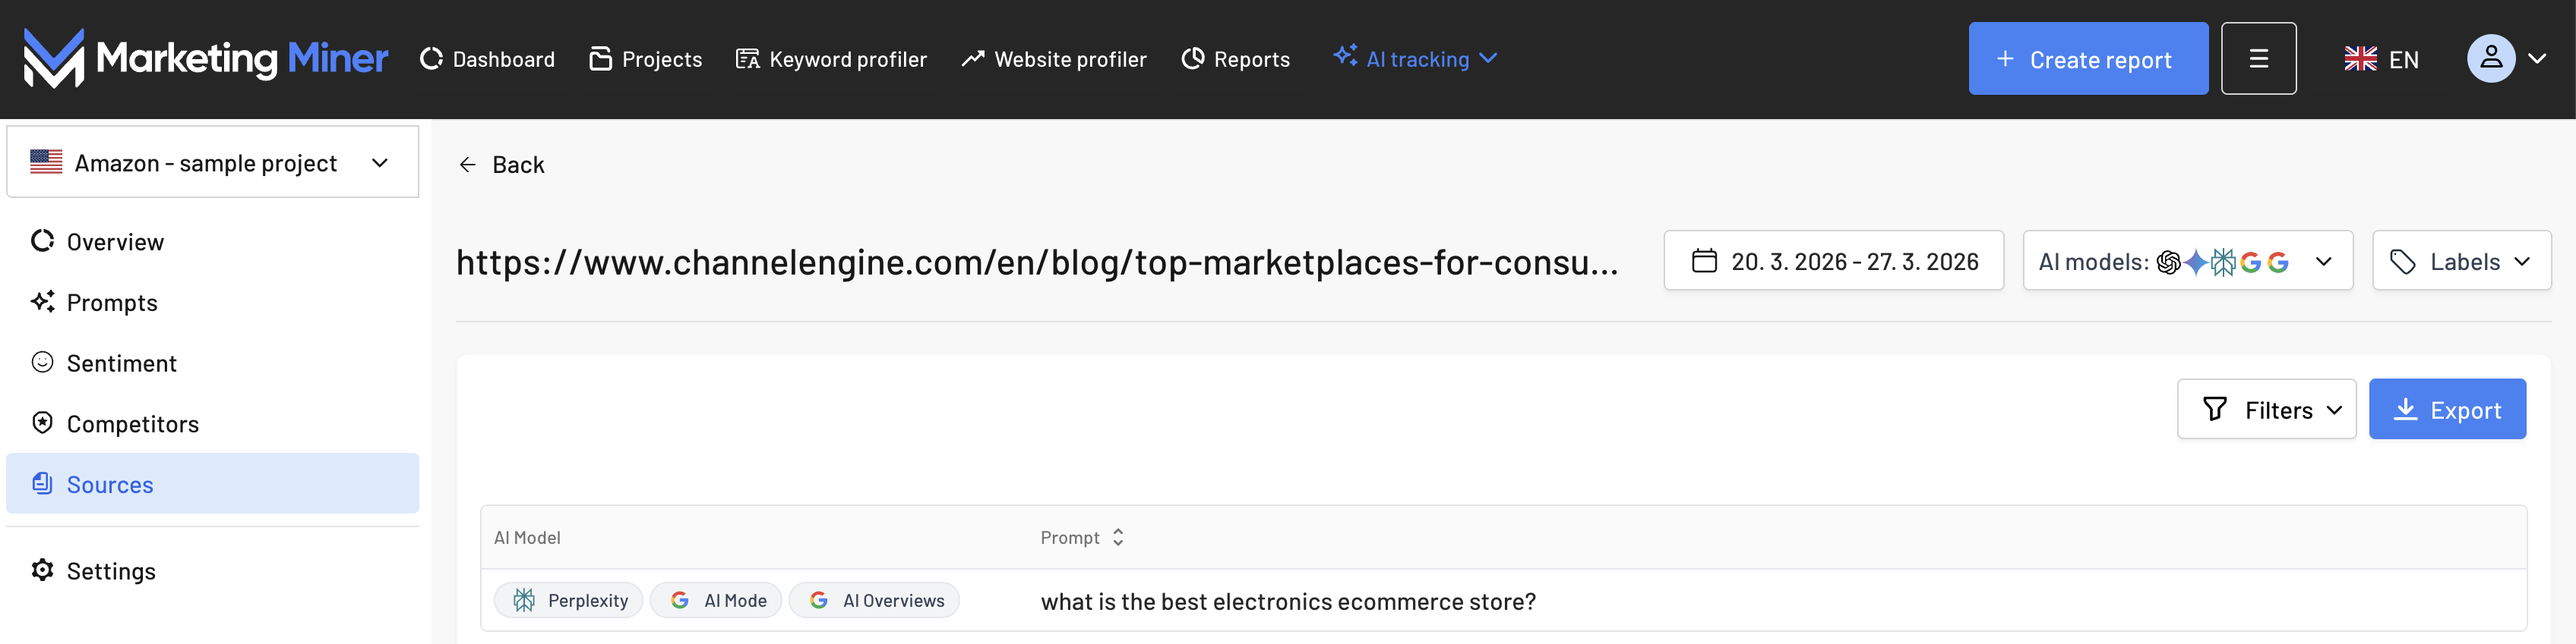This screenshot has width=2576, height=644.
Task: Expand the AI models dropdown
Action: click(x=2187, y=262)
